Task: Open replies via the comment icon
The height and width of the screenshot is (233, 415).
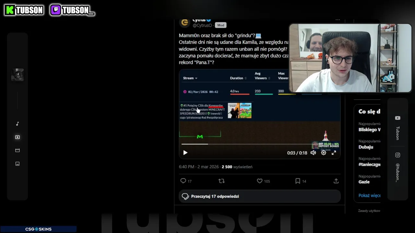Action: click(x=183, y=181)
